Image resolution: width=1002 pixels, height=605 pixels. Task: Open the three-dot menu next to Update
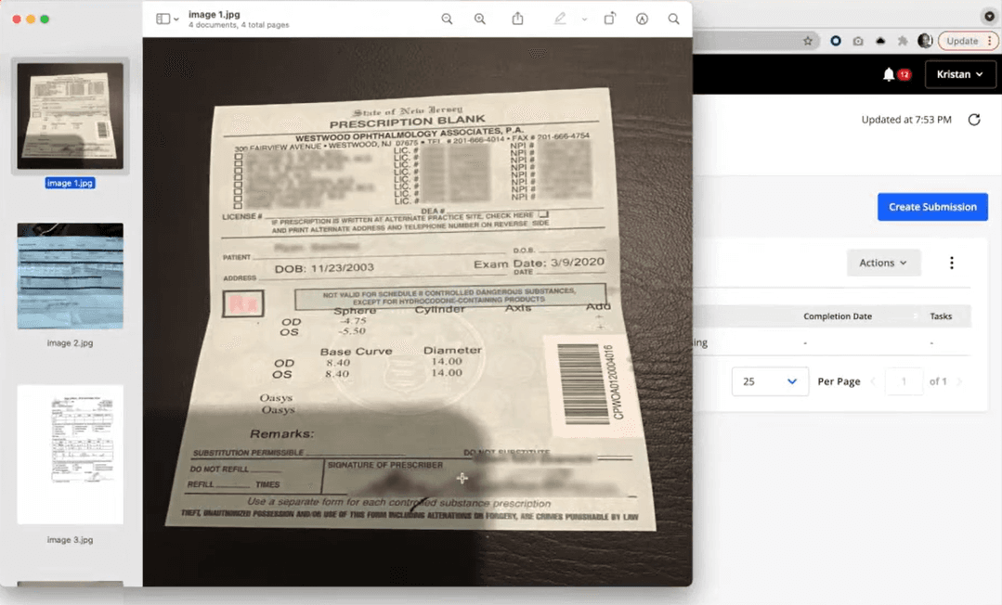click(x=988, y=40)
